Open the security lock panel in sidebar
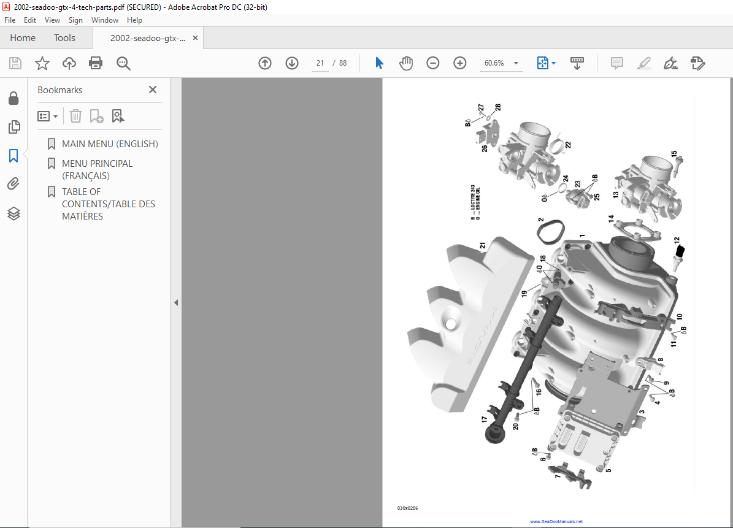The height and width of the screenshot is (528, 733). click(13, 98)
